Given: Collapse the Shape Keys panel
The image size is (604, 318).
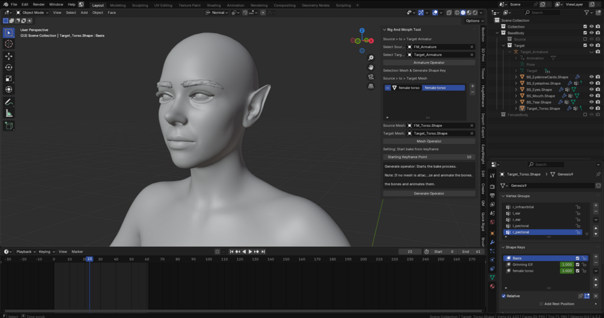Looking at the screenshot, I should (x=504, y=247).
